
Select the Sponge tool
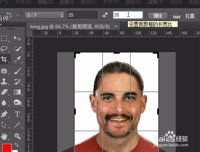click(18, 102)
